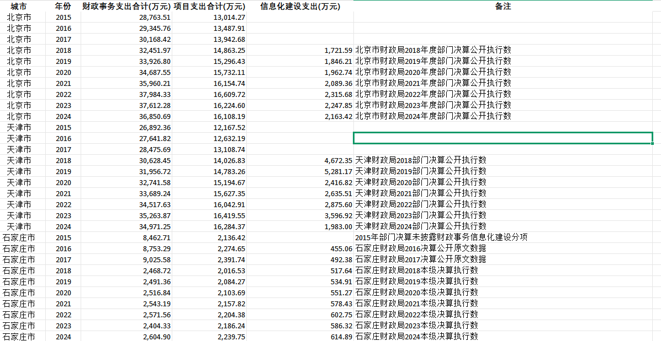Click the note 2015年部门决算未披露财政事务信息化建设分项
This screenshot has height=341, width=661.
442,237
